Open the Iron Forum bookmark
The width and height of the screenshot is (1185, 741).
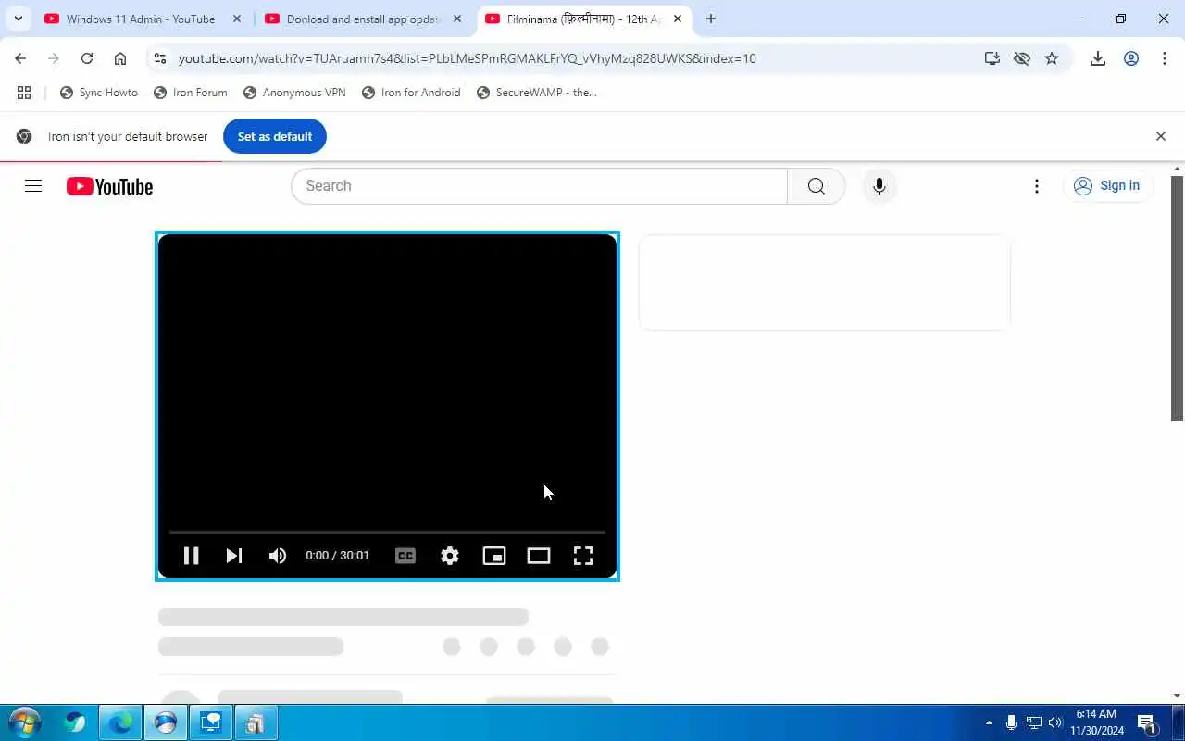click(191, 93)
